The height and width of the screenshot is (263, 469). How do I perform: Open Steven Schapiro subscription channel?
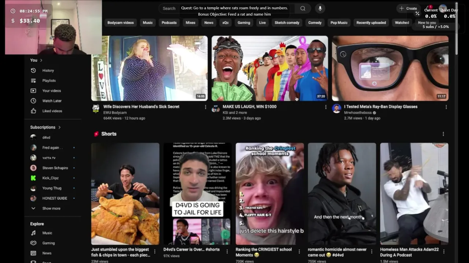(x=55, y=168)
